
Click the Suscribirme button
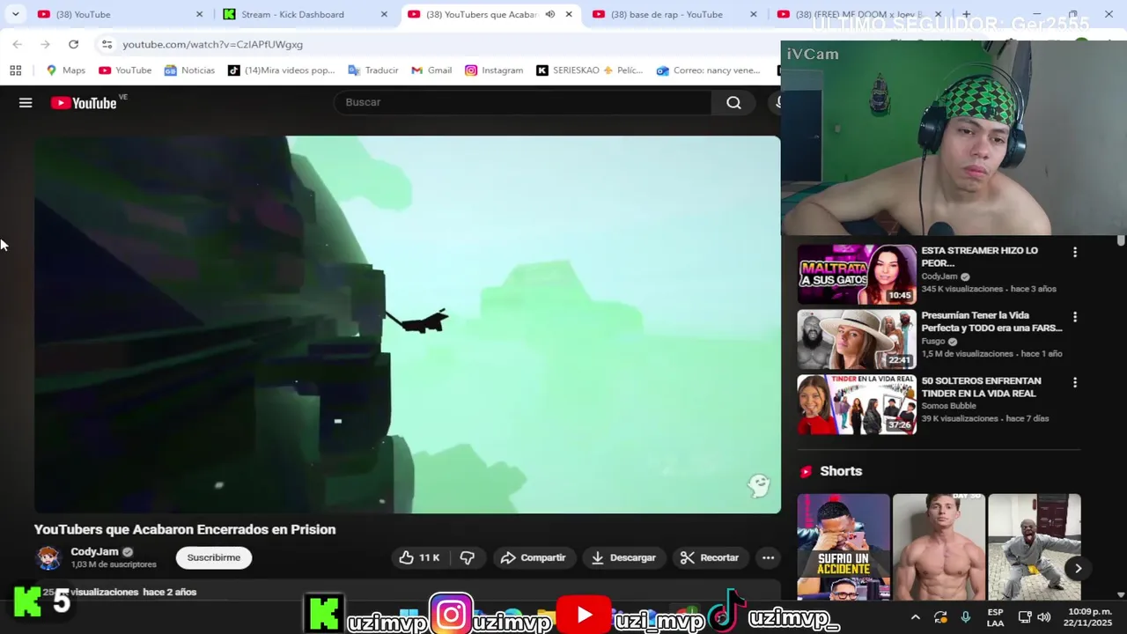pos(213,557)
